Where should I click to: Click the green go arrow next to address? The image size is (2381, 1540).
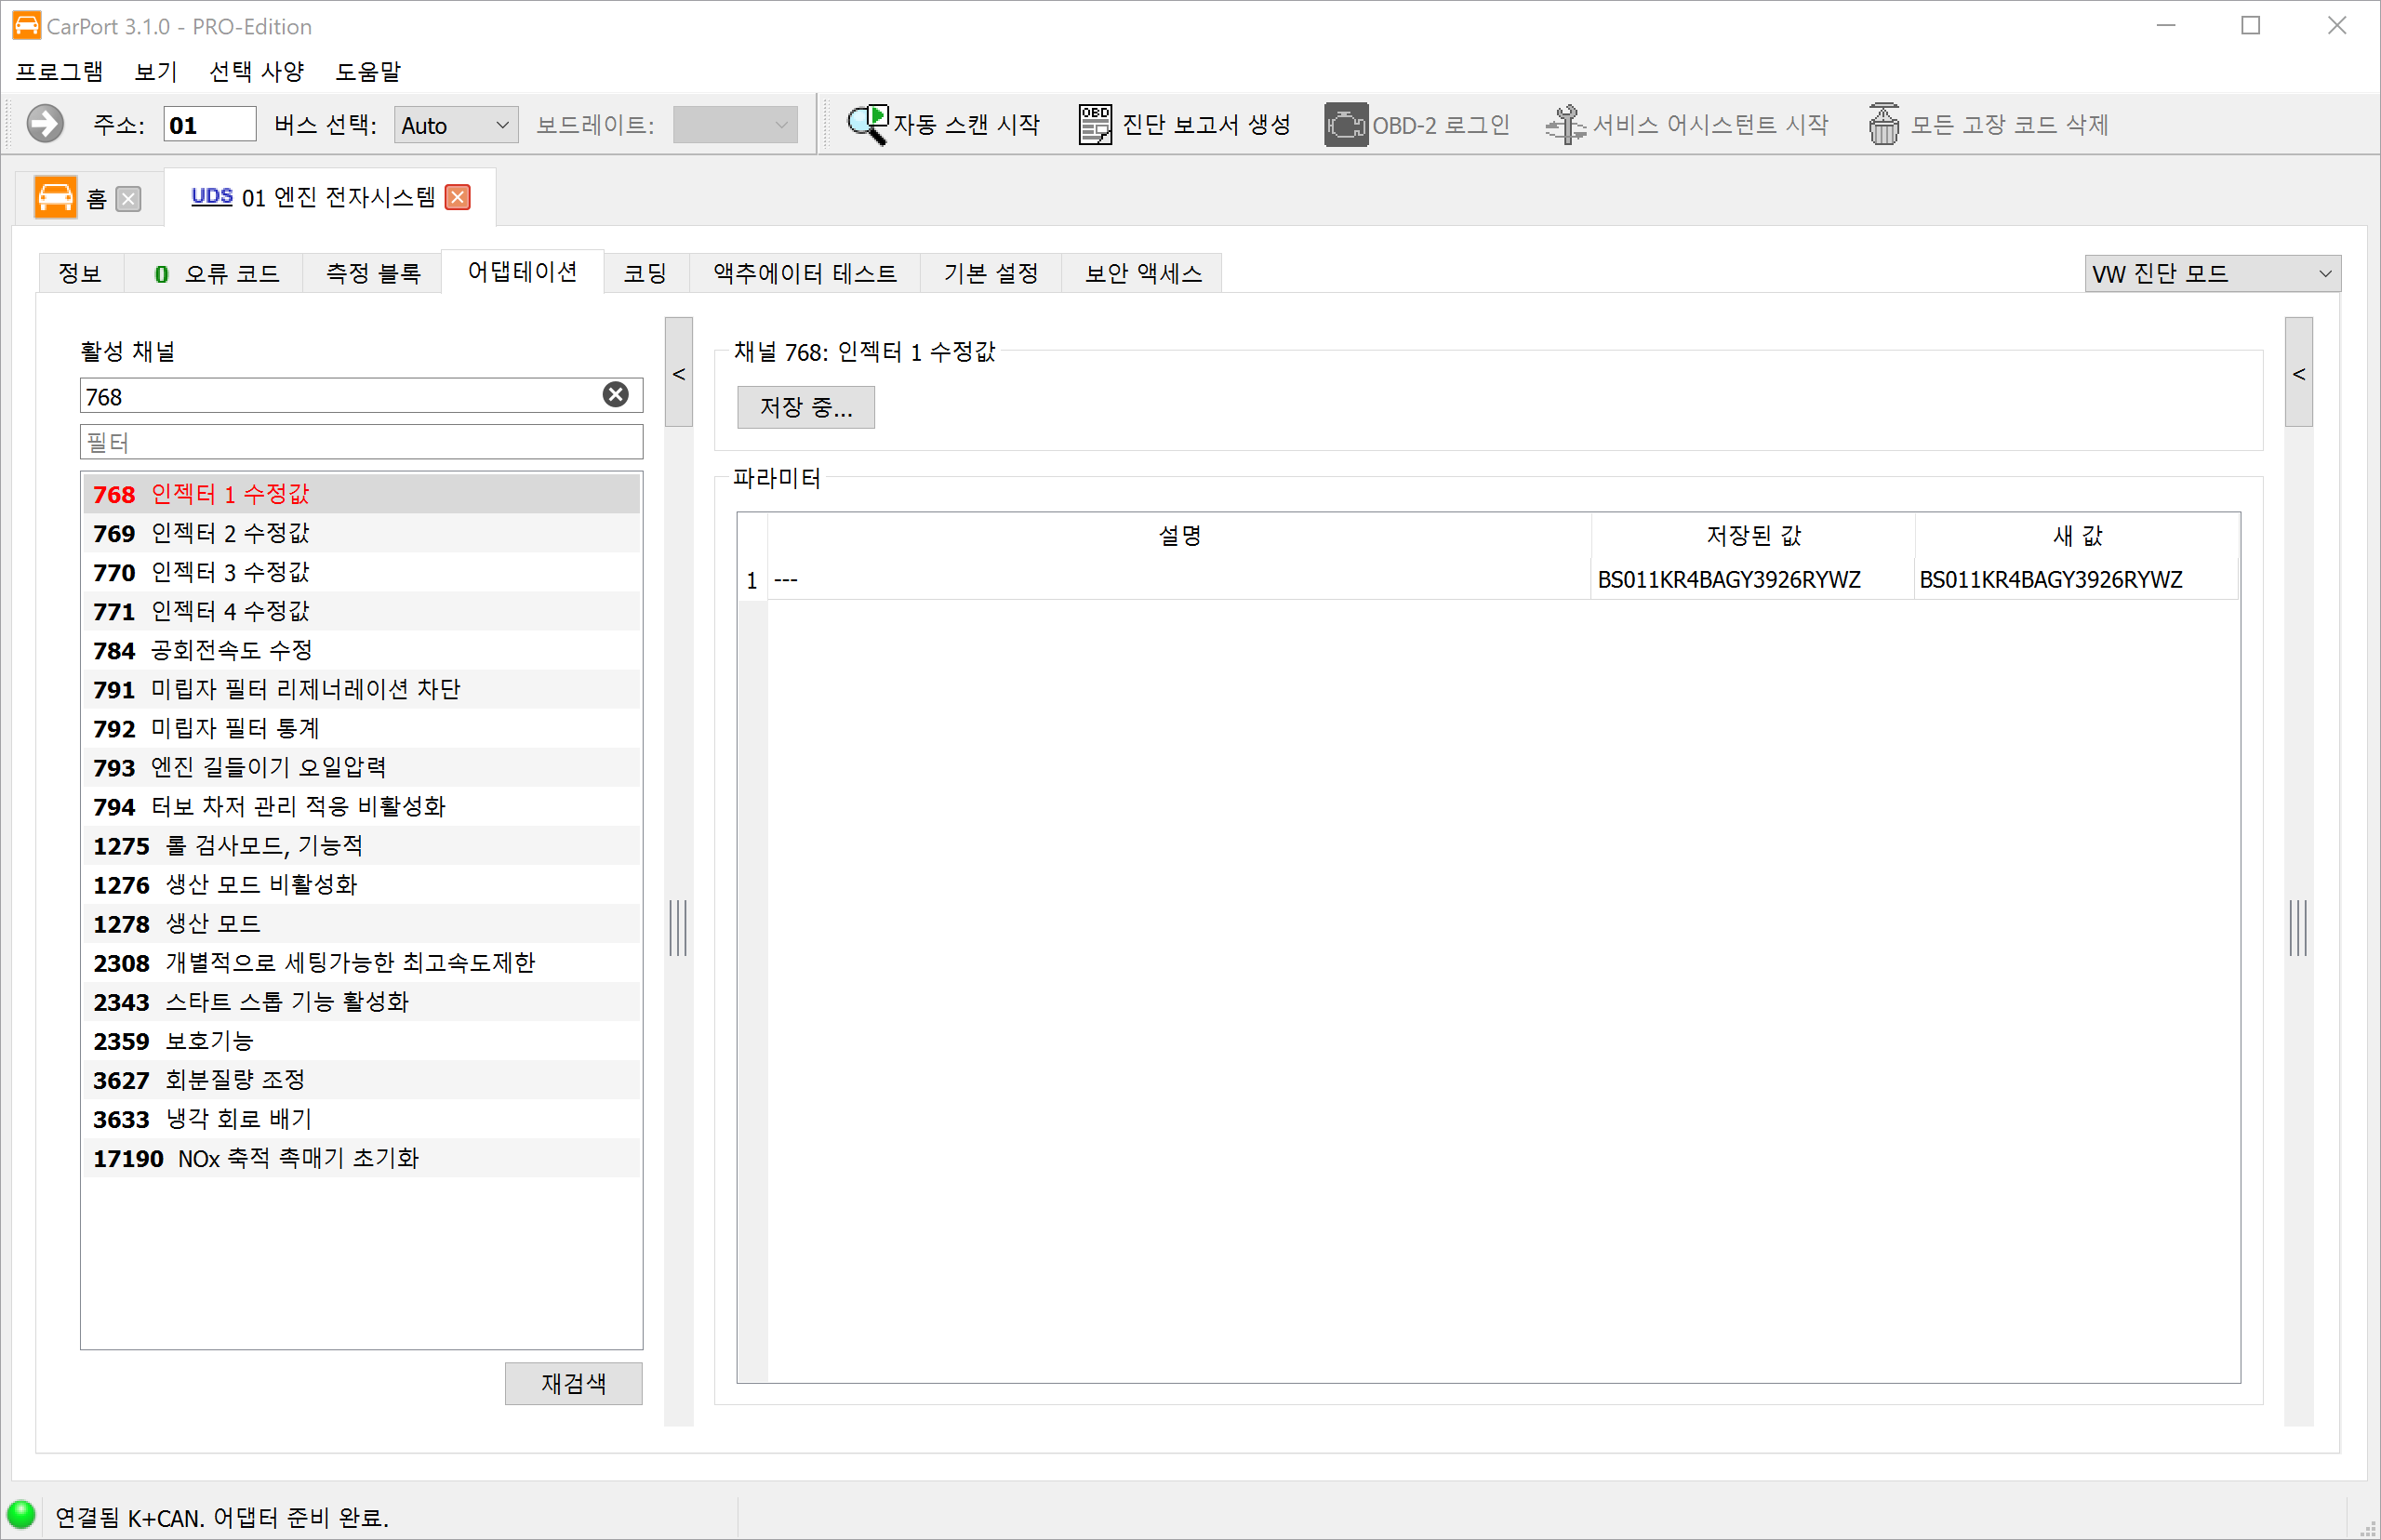point(45,125)
